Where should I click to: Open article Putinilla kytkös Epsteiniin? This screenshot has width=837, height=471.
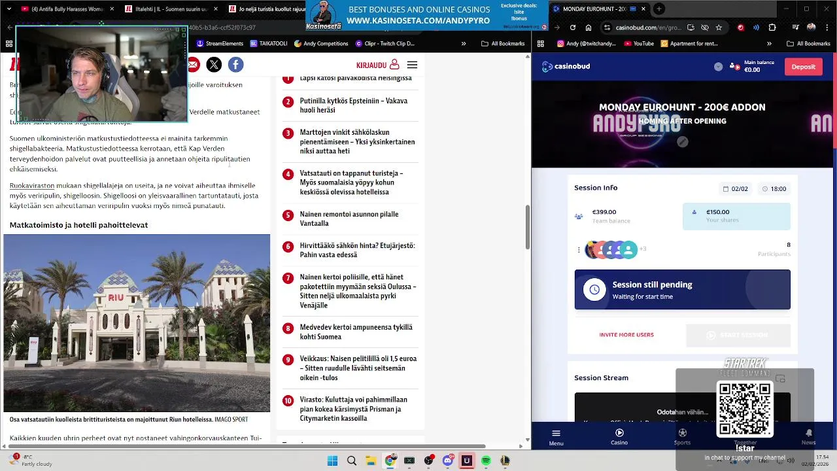(353, 105)
